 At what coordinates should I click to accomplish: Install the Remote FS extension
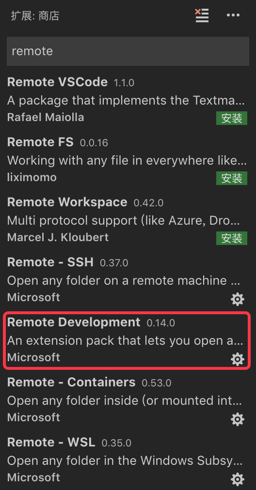(x=232, y=178)
